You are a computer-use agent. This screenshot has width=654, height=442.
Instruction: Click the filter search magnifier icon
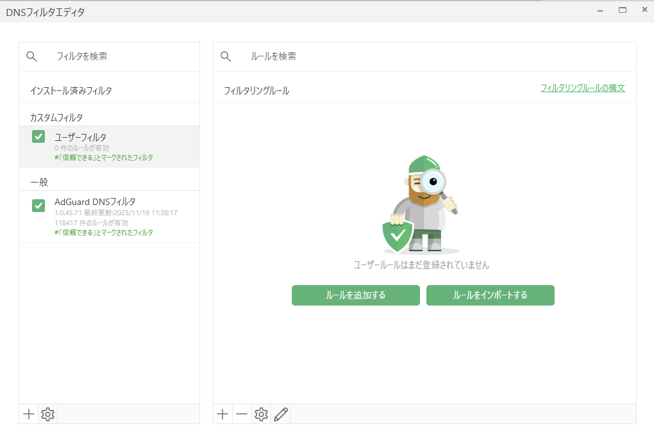pos(32,56)
